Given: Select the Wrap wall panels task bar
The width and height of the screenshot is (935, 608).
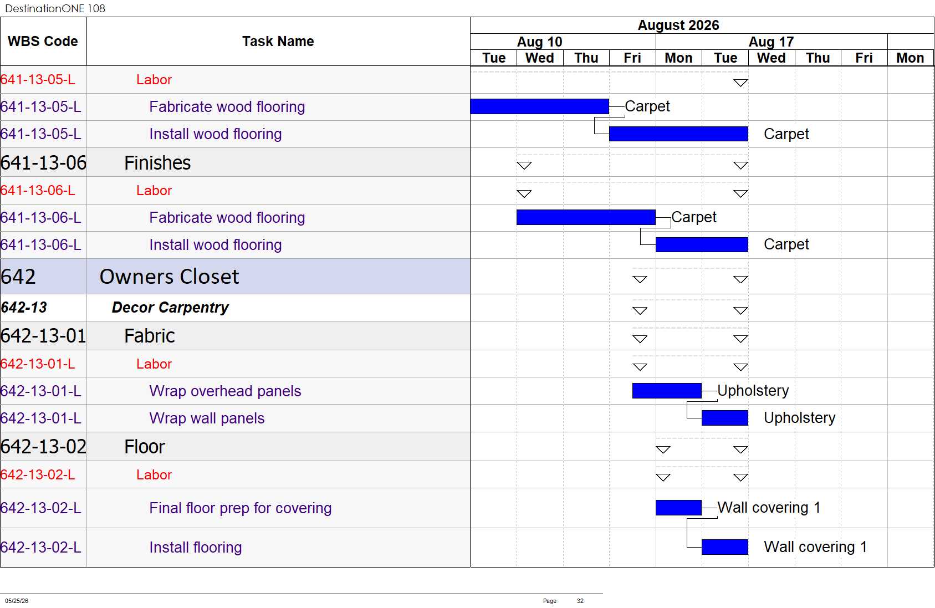Looking at the screenshot, I should coord(724,418).
